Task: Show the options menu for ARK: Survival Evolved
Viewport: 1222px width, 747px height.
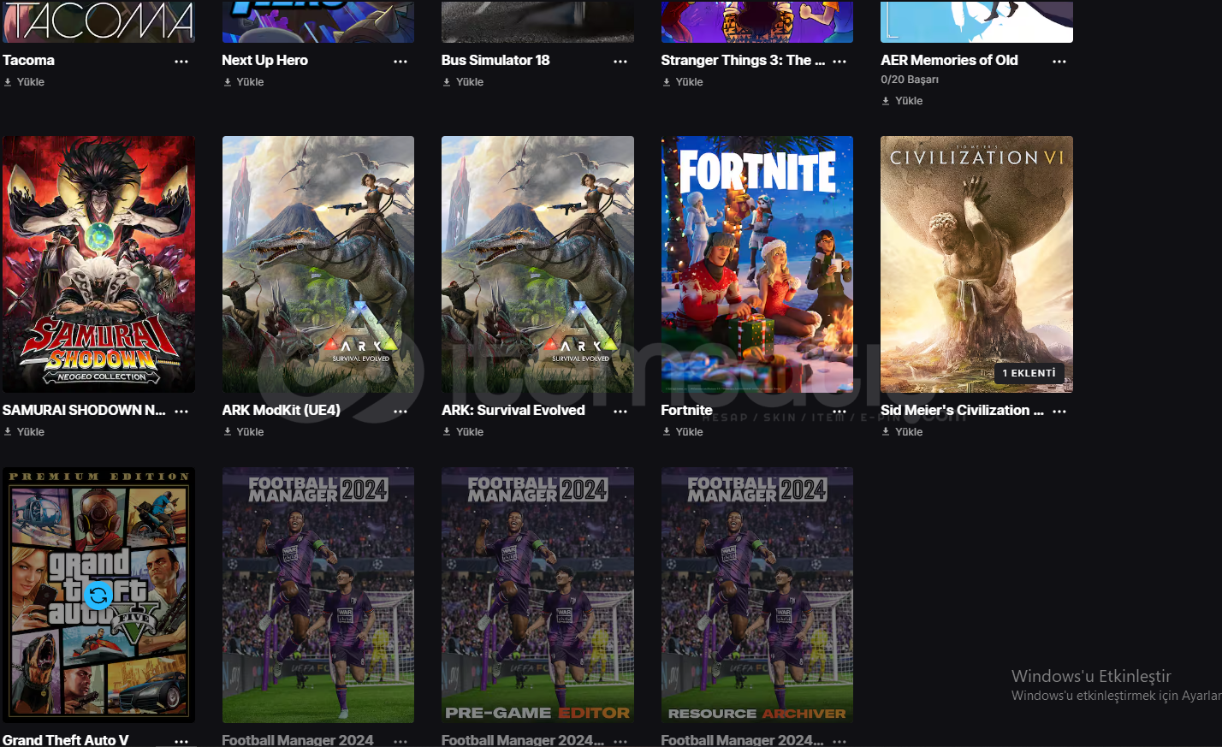Action: (620, 412)
